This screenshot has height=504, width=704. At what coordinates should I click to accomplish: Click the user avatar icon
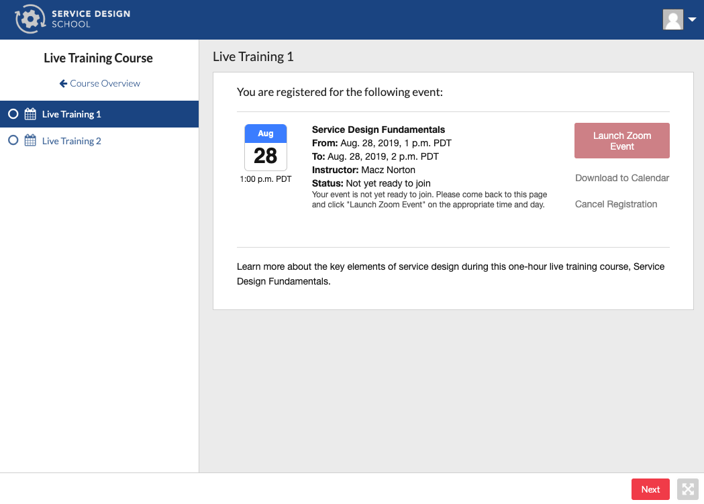click(x=672, y=19)
